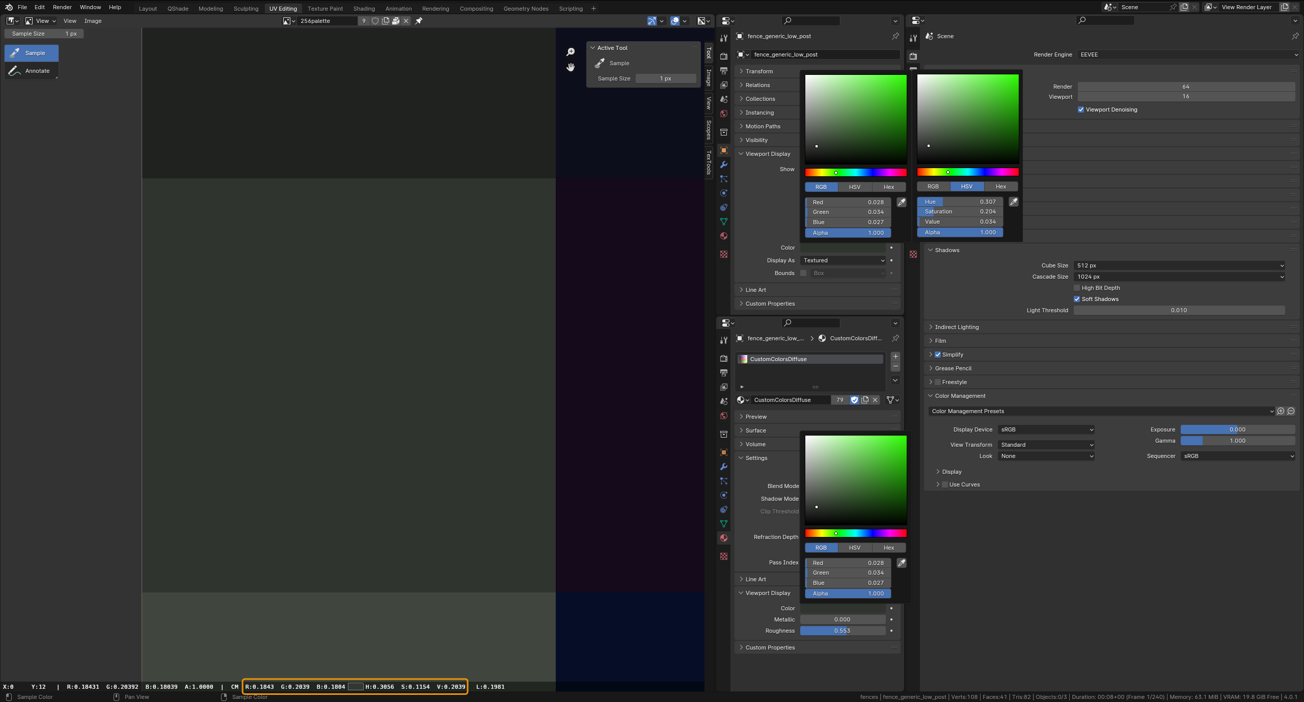Image resolution: width=1304 pixels, height=702 pixels.
Task: Toggle fake user shield for CustomColorsDiffuse material
Action: 854,400
